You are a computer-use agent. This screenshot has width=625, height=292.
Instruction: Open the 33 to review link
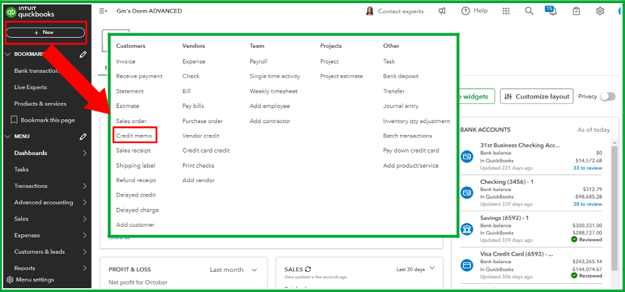point(587,168)
